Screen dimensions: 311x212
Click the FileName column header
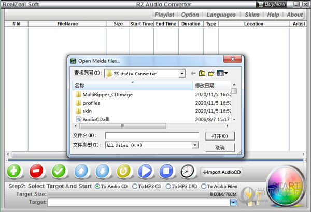[67, 24]
